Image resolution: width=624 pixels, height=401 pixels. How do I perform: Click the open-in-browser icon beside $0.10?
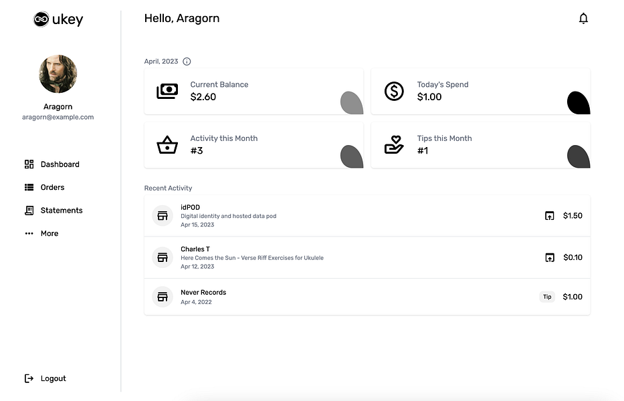coord(550,257)
